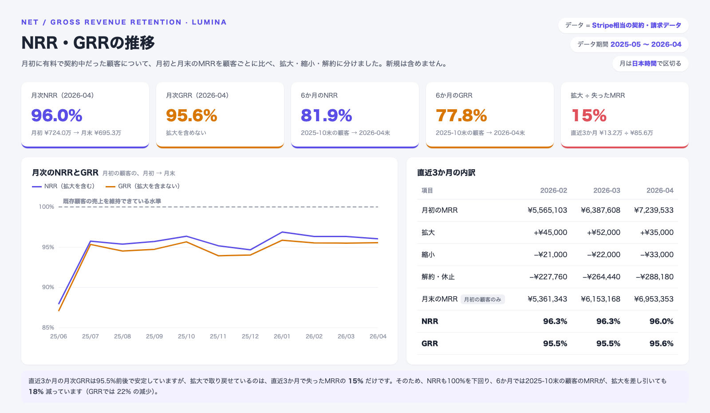
Task: Select the 6か月のNRR 81.9% figure
Action: point(327,115)
